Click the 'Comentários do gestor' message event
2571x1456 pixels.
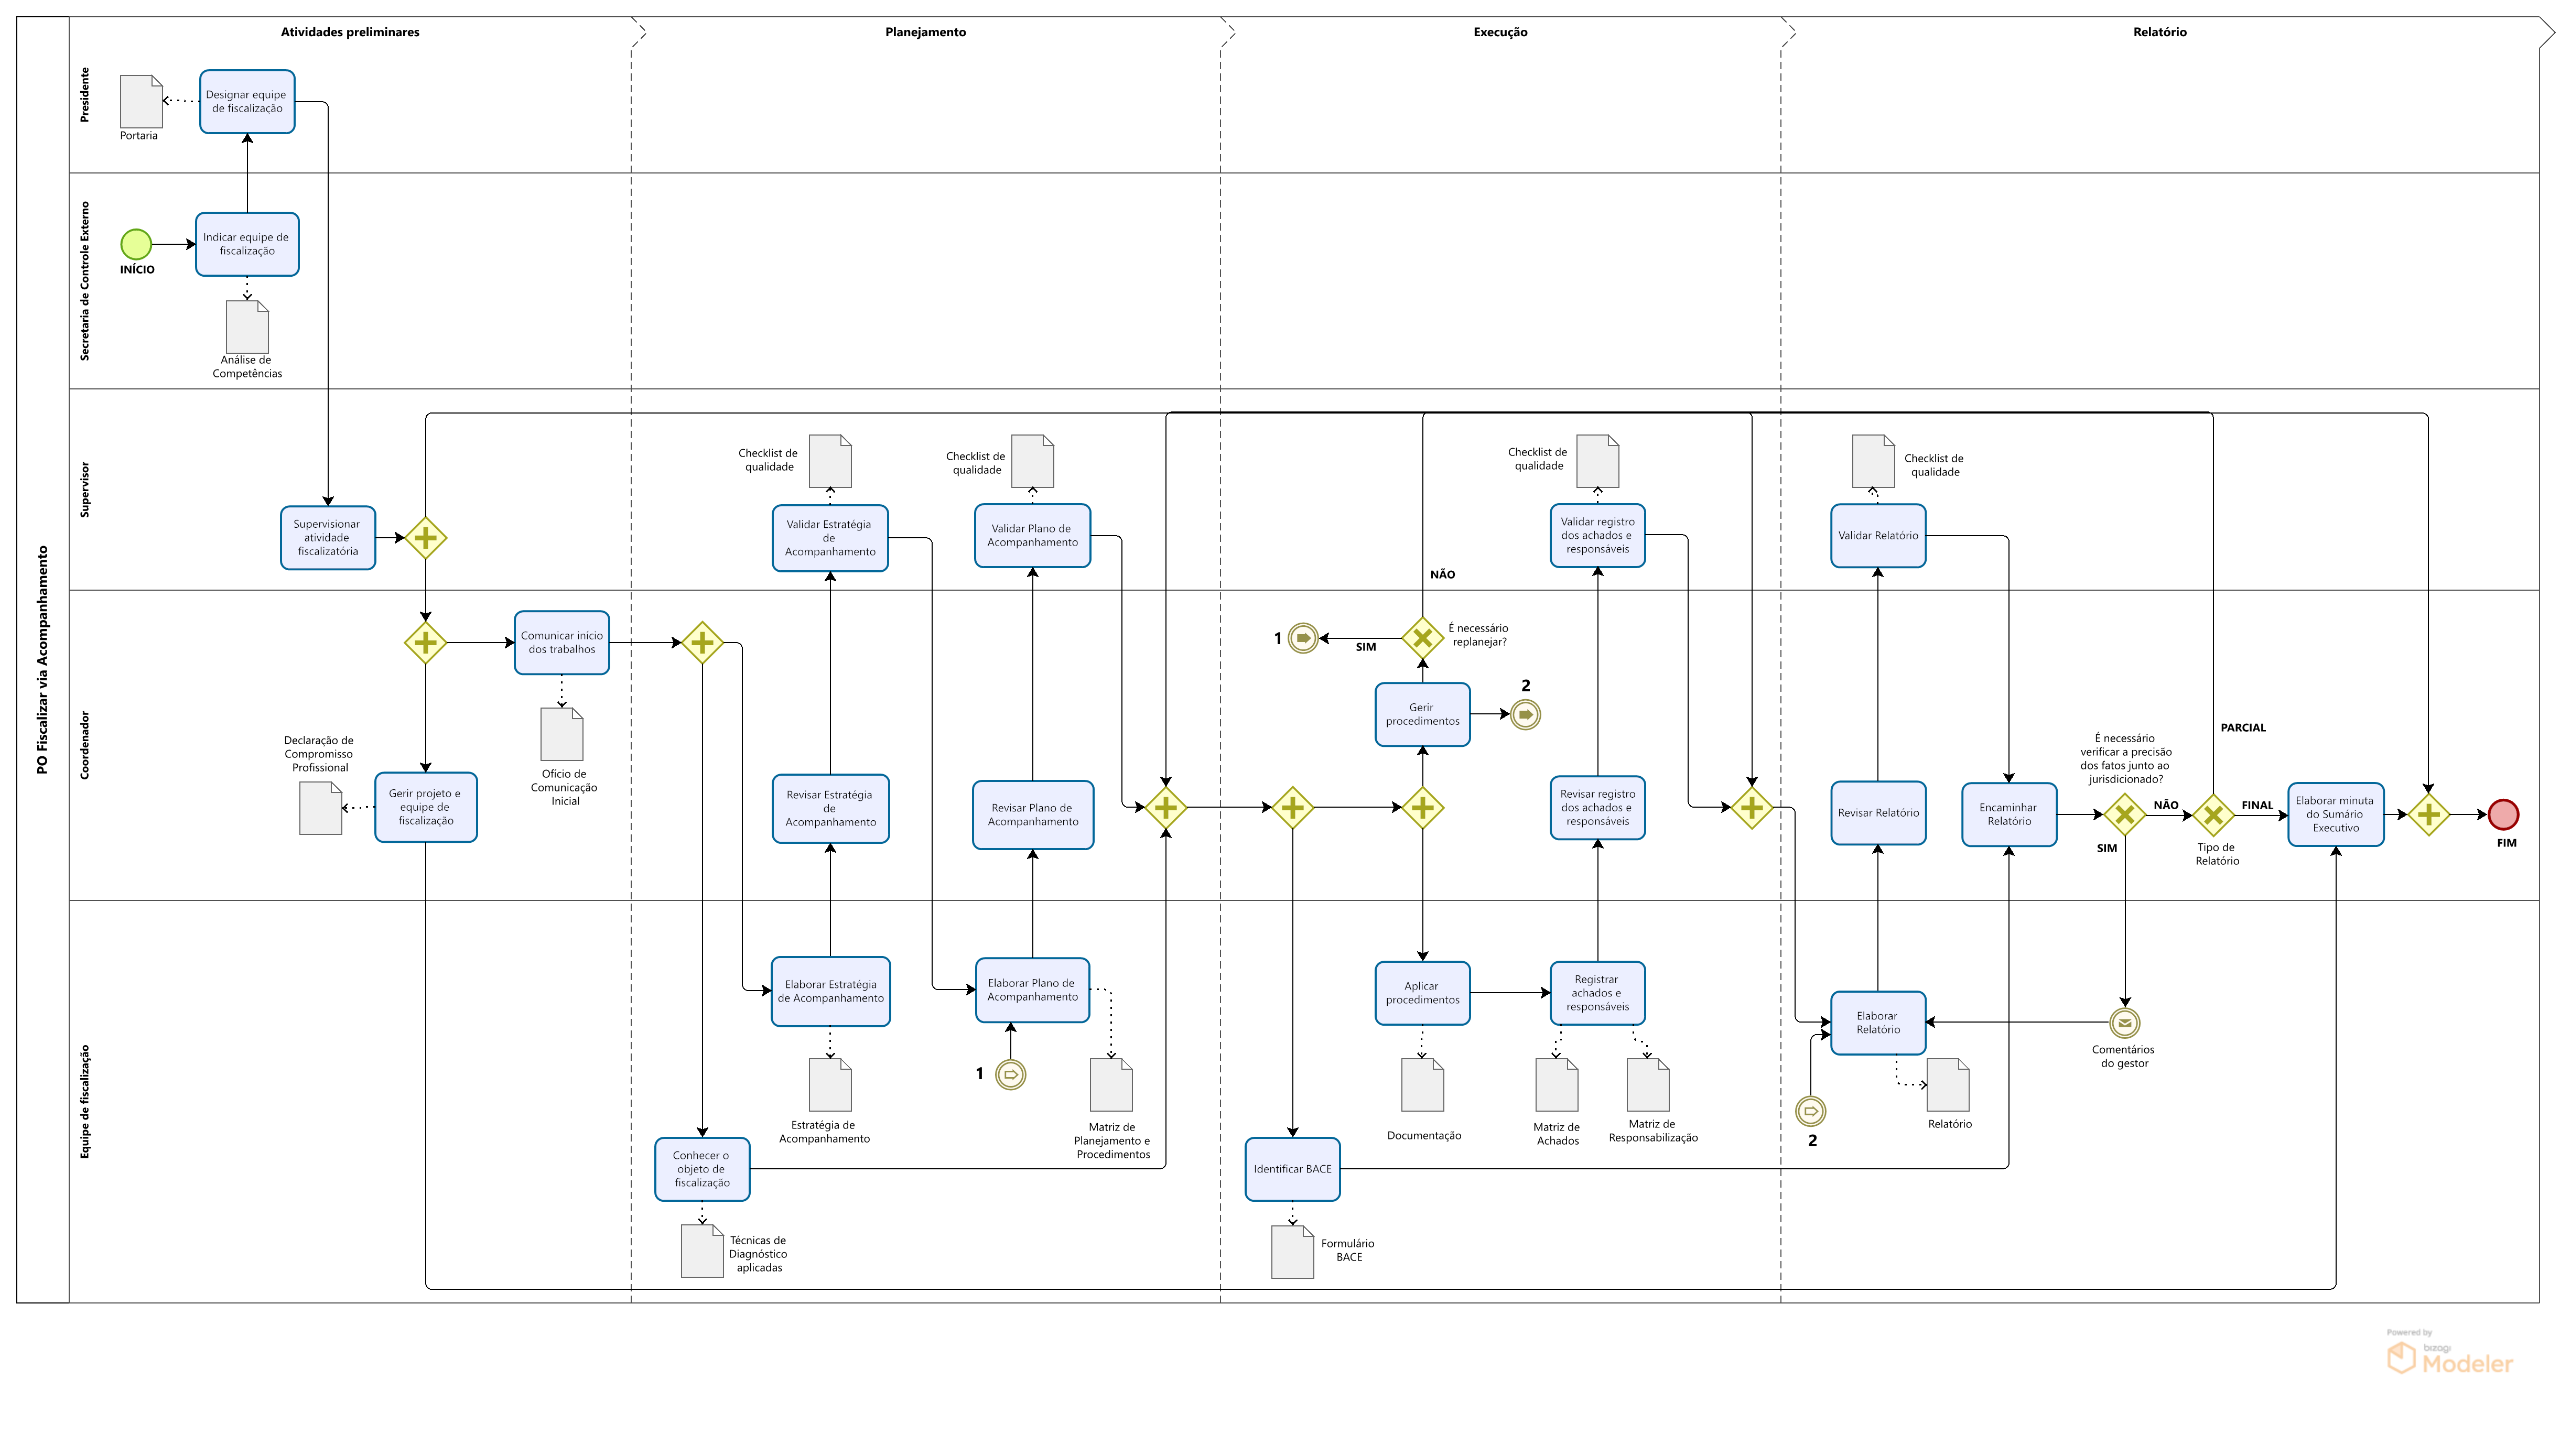click(x=2124, y=1023)
